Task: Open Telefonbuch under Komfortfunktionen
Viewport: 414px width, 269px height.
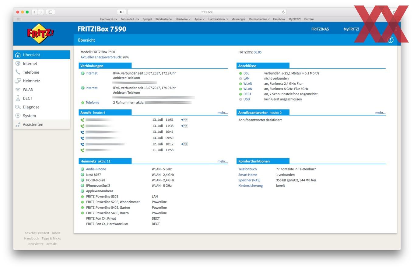Action: tap(247, 169)
